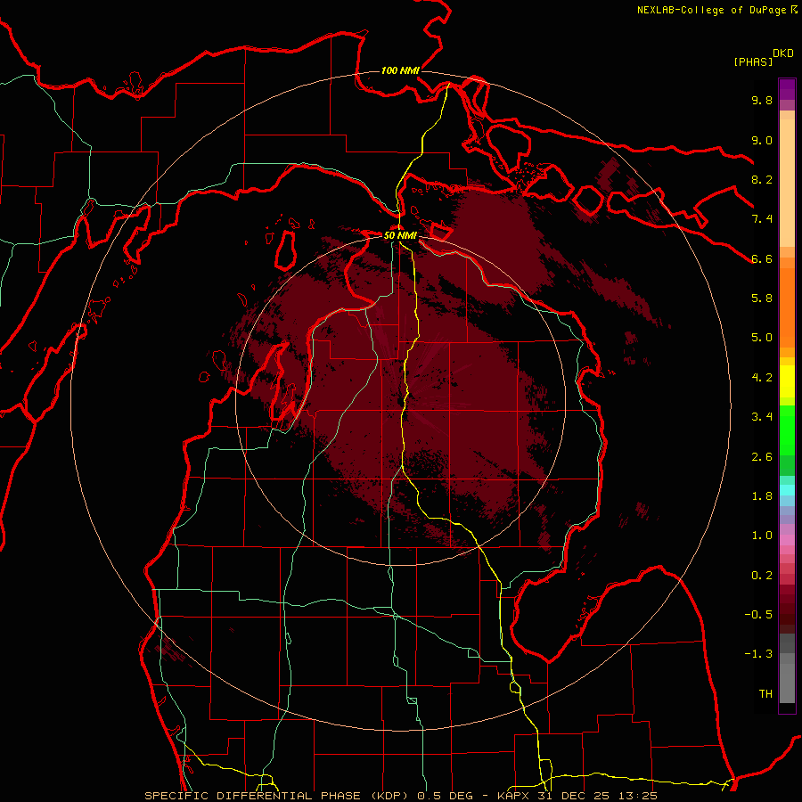Click the purple top segment of color bar
802x802 pixels.
(x=787, y=89)
